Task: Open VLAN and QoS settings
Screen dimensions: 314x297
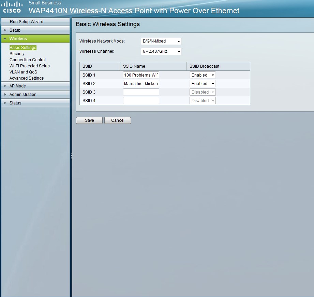Action: point(23,72)
